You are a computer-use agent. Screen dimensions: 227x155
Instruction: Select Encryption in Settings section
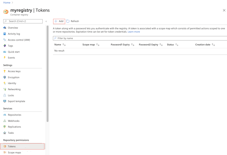[x=14, y=77]
